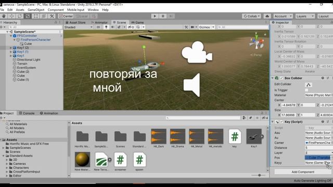The height and width of the screenshot is (187, 333).
Task: Click the scene orientation gizmo
Action: point(257,41)
